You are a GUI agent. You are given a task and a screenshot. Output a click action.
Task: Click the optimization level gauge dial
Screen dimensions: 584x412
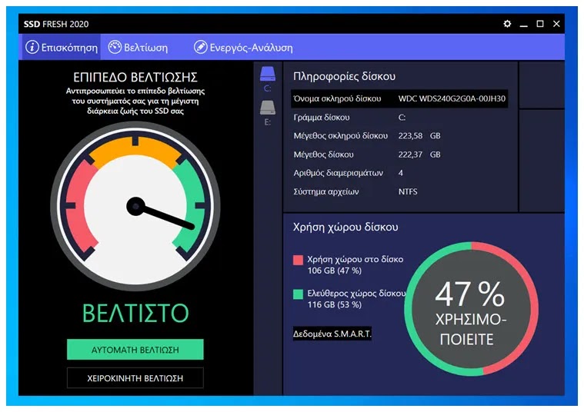tap(135, 206)
